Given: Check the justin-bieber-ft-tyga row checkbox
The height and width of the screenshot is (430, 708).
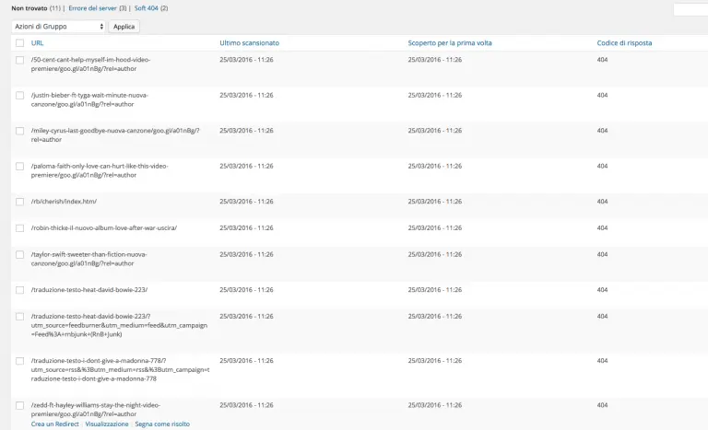Looking at the screenshot, I should (19, 95).
